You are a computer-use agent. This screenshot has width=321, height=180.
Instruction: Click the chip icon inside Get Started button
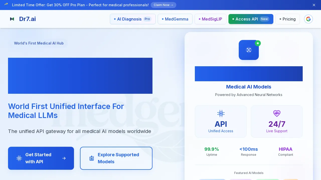(19, 158)
